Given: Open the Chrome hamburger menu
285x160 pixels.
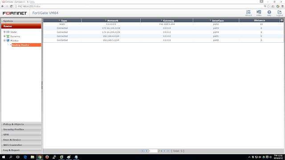Looking at the screenshot, I should coord(282,6).
